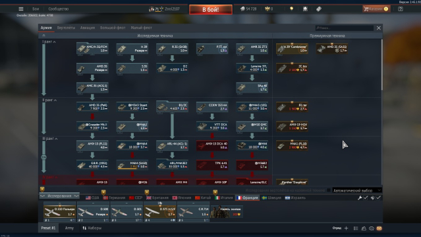421x237 pixels.
Task: Open the chat bubble icon at bottom right
Action: pyautogui.click(x=372, y=228)
